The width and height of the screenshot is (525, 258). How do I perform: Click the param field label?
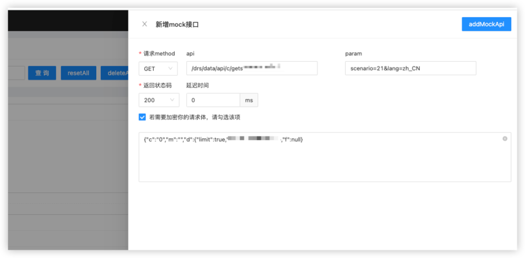(353, 53)
